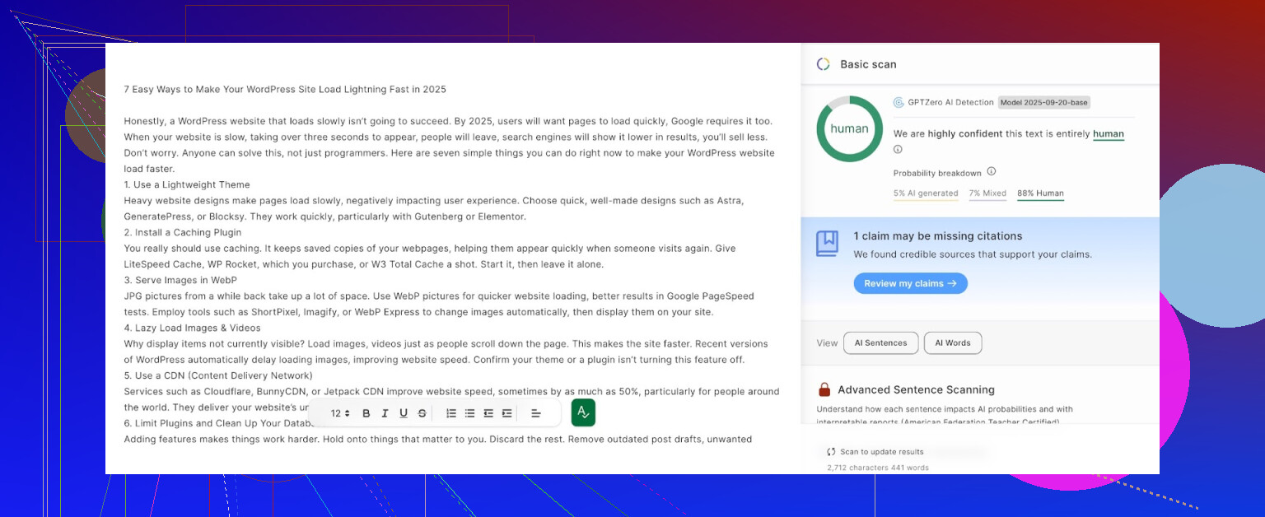Image resolution: width=1265 pixels, height=517 pixels.
Task: Change the font size stepper value
Action: (340, 413)
